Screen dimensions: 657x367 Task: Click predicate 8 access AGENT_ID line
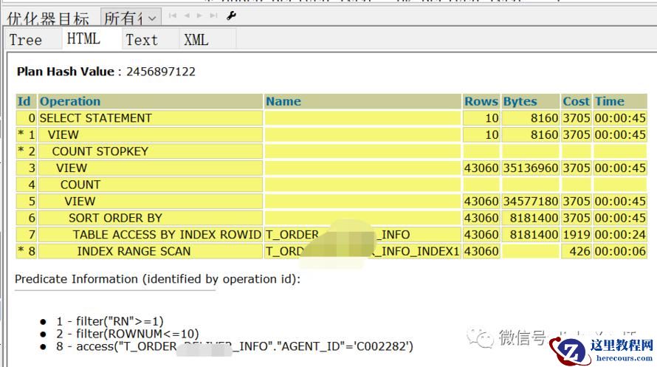pos(235,346)
